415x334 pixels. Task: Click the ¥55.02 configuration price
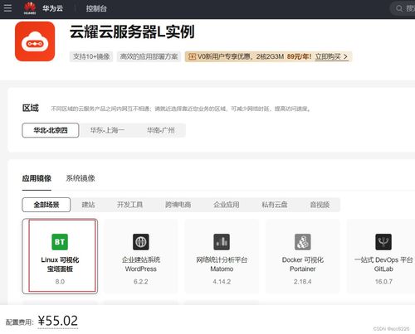pos(58,321)
